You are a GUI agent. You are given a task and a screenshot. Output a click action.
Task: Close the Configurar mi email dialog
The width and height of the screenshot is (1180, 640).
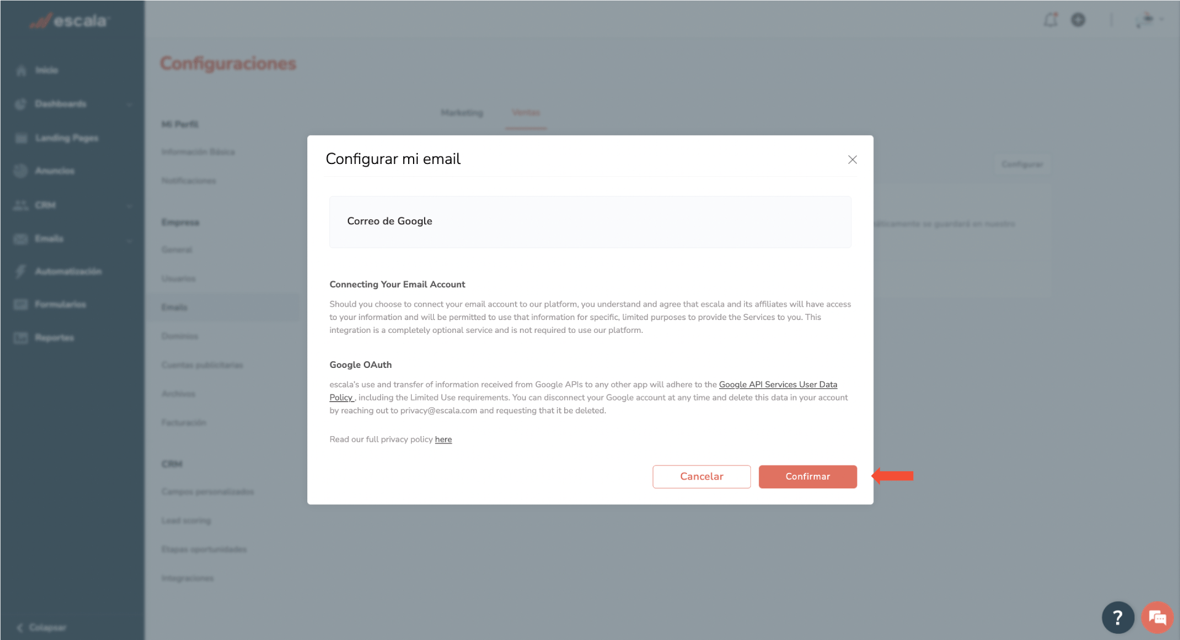(x=852, y=160)
